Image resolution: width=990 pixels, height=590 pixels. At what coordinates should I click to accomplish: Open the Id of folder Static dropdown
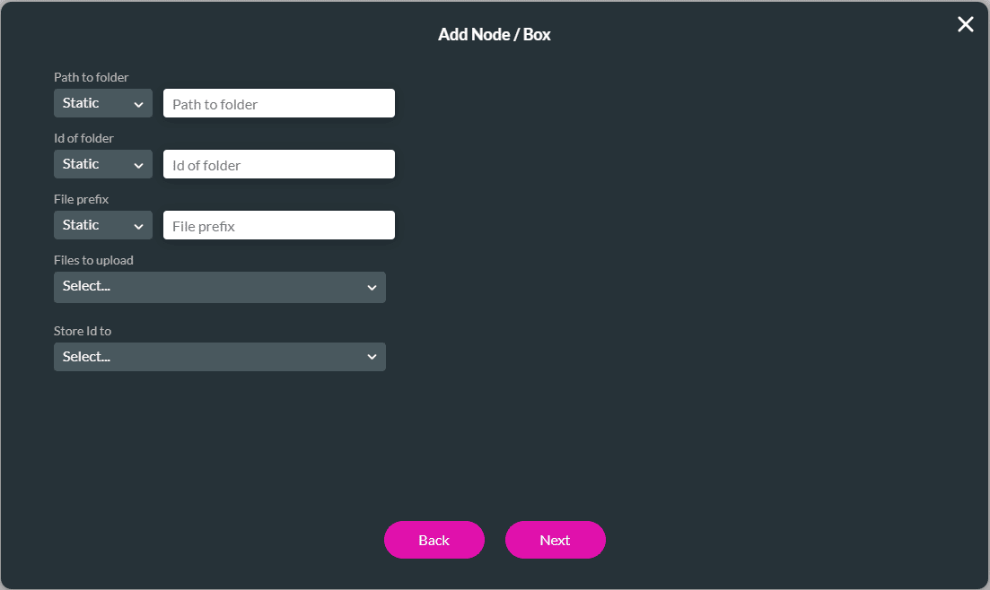[x=102, y=164]
